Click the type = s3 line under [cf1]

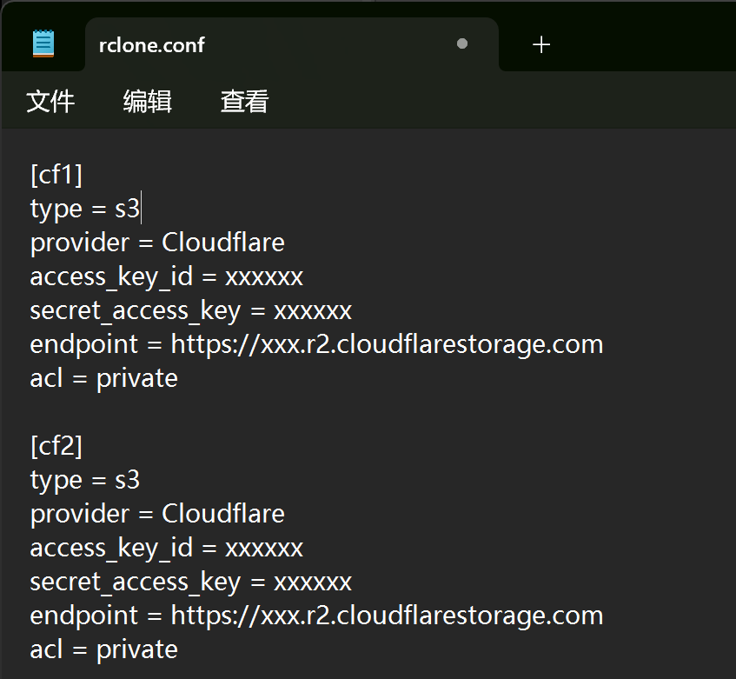coord(84,209)
